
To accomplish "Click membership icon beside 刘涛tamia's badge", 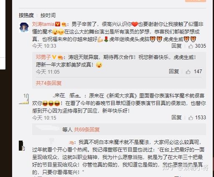I will 64,24.
